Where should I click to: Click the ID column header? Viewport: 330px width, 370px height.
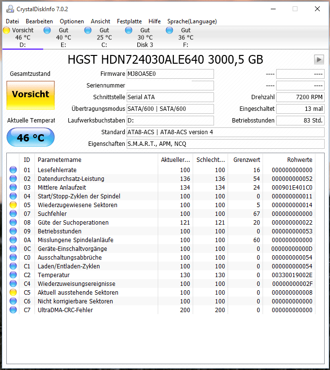(27, 160)
